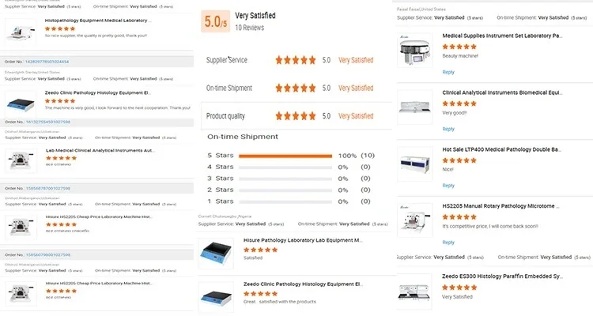Reply to the "Beauty machine!" review
The height and width of the screenshot is (316, 593).
448,72
